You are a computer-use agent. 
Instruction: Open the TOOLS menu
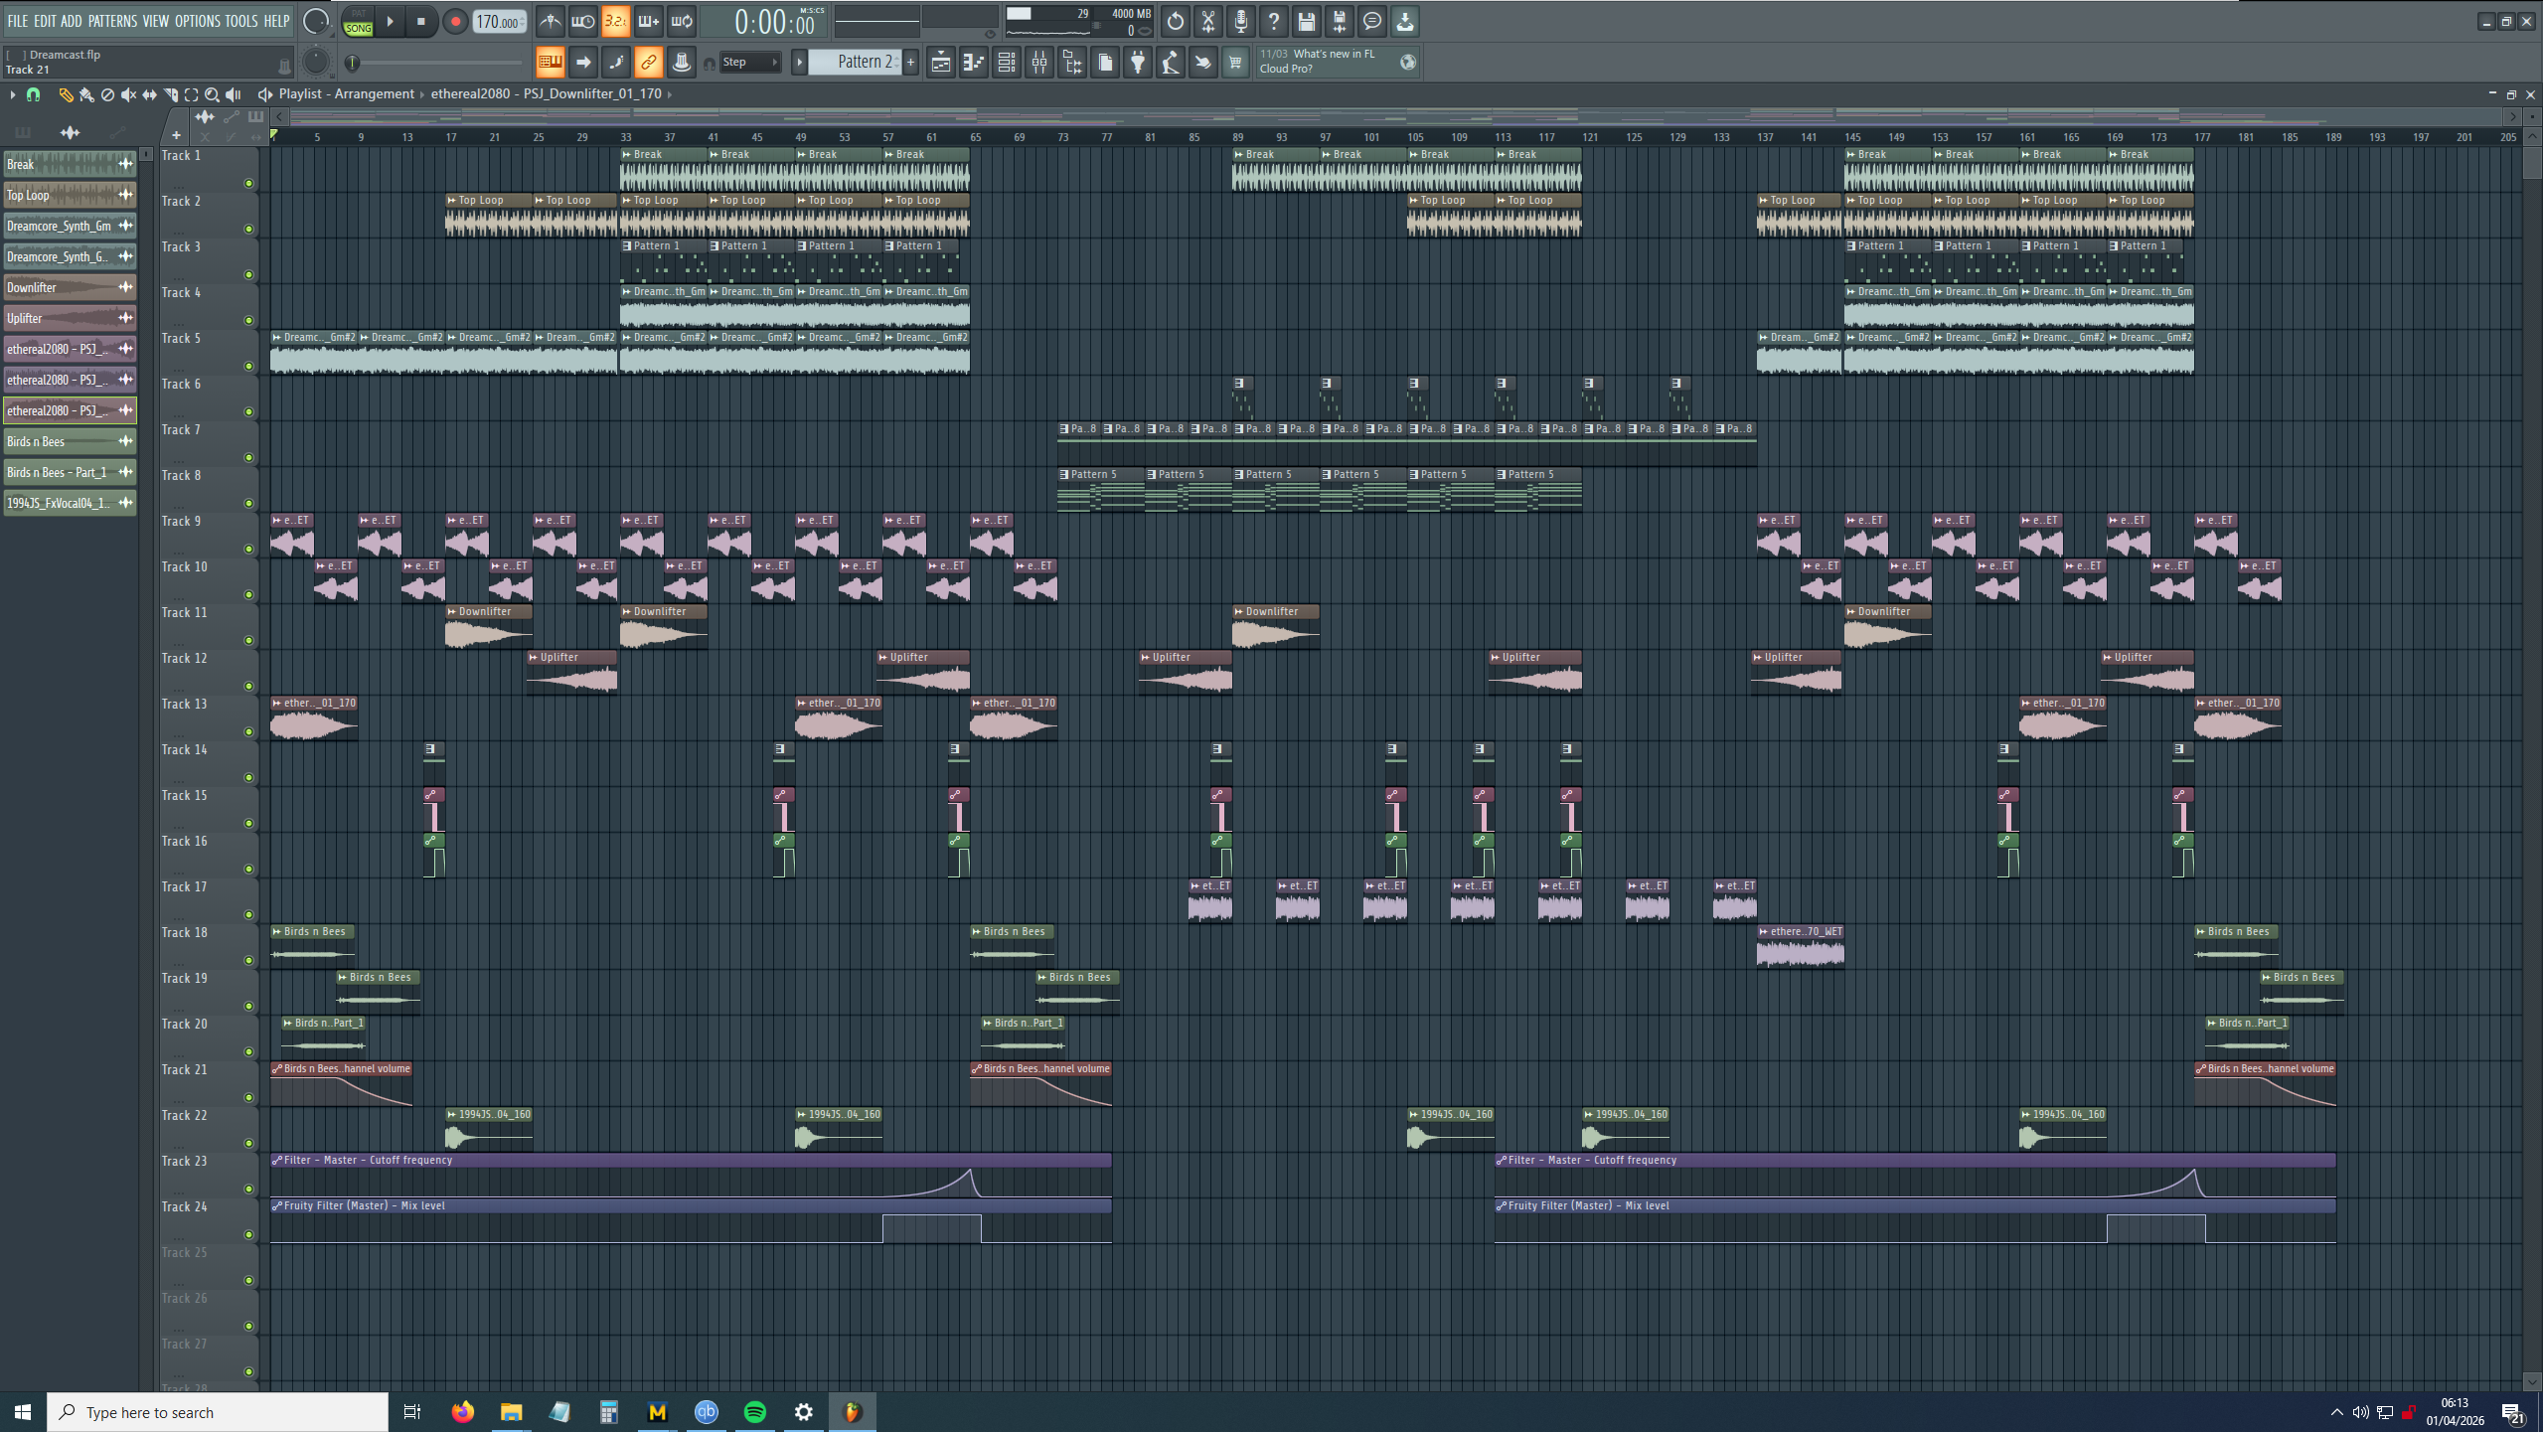[x=240, y=21]
